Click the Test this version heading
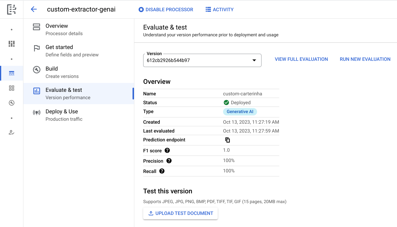The width and height of the screenshot is (397, 227). pos(168,191)
